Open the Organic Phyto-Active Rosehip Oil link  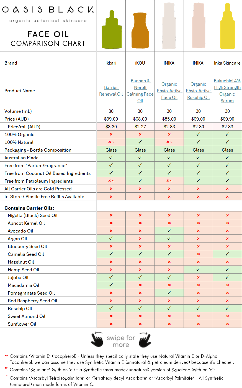click(x=198, y=91)
